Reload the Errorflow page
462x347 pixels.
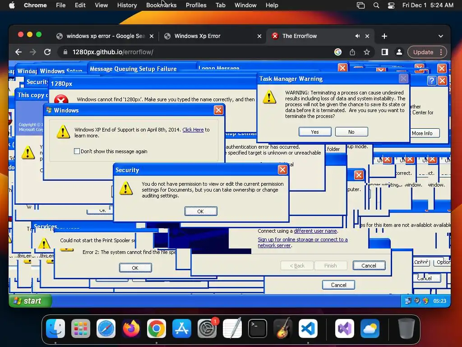(47, 52)
